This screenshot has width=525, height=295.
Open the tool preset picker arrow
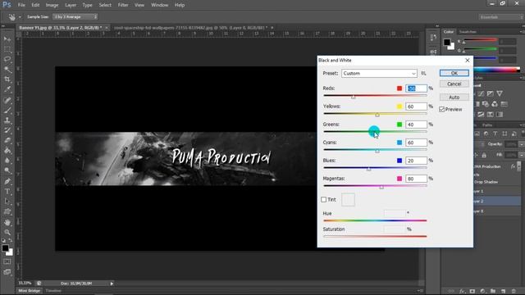20,16
